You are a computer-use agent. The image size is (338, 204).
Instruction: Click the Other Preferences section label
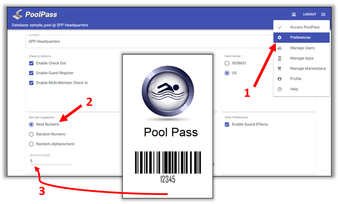point(236,118)
